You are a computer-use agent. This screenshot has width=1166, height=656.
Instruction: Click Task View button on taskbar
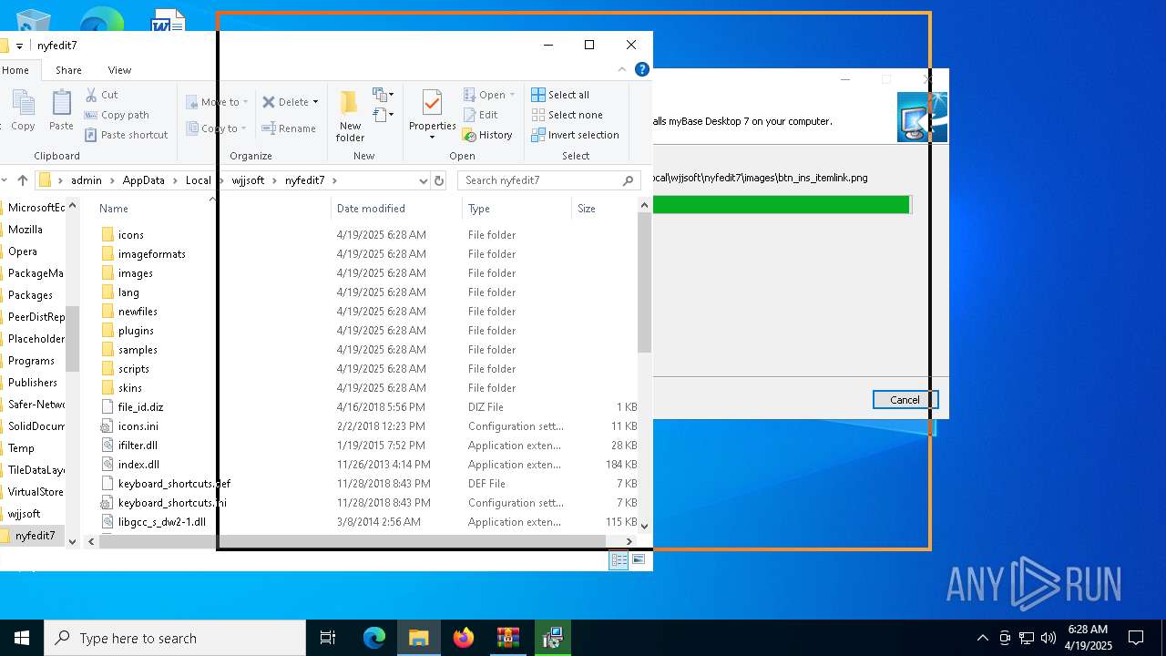coord(328,638)
